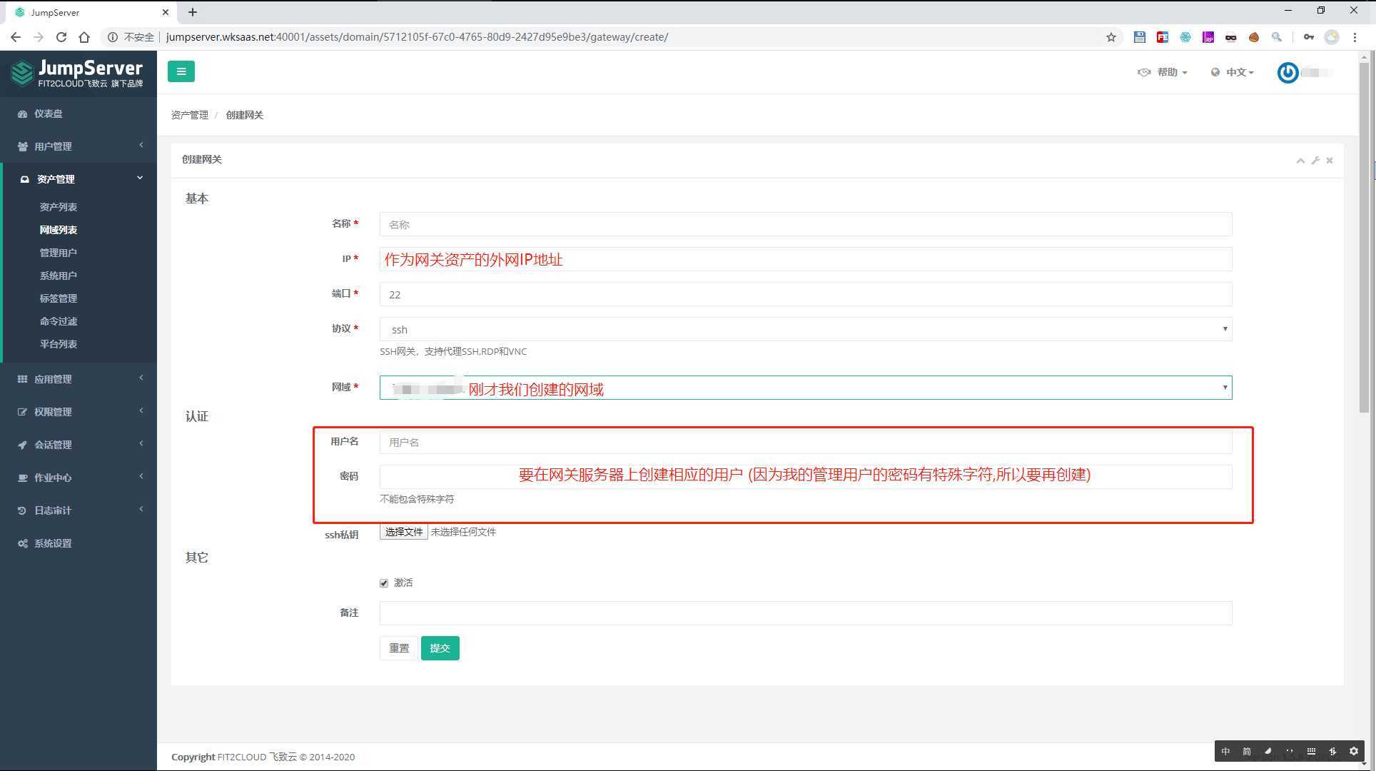Click the masked face extension icon

(x=1231, y=37)
